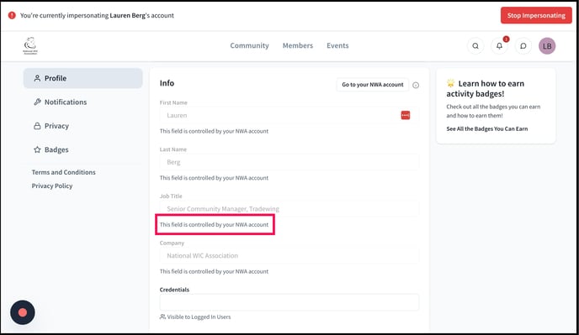Select the Notifications settings tab

click(x=83, y=102)
